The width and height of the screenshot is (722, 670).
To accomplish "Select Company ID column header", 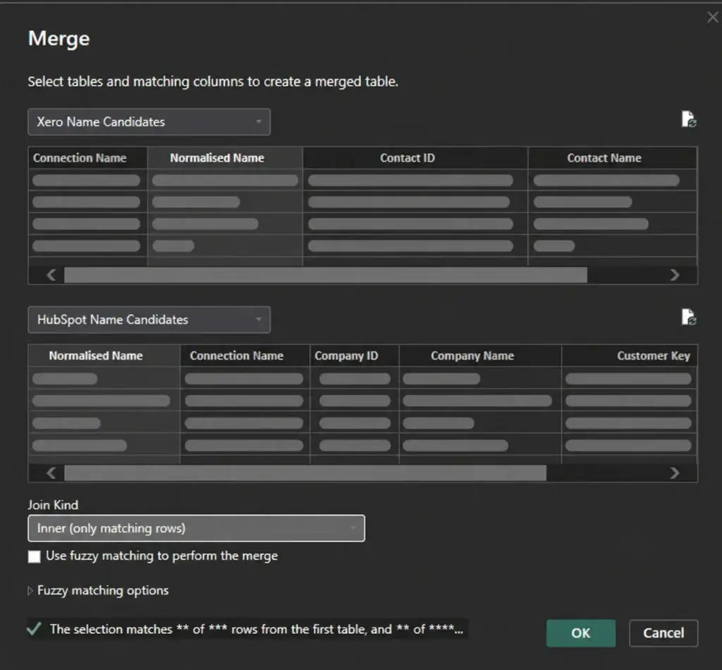I will [x=354, y=355].
